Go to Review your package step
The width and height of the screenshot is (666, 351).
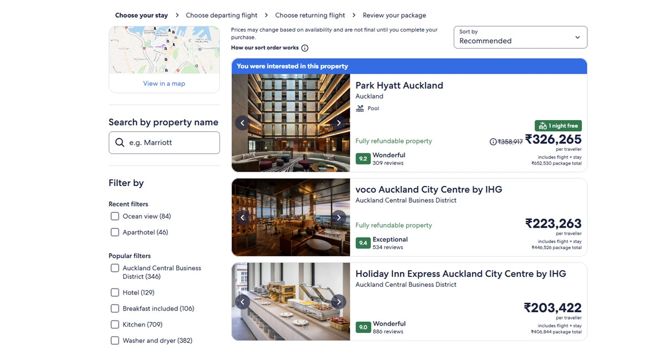click(394, 16)
